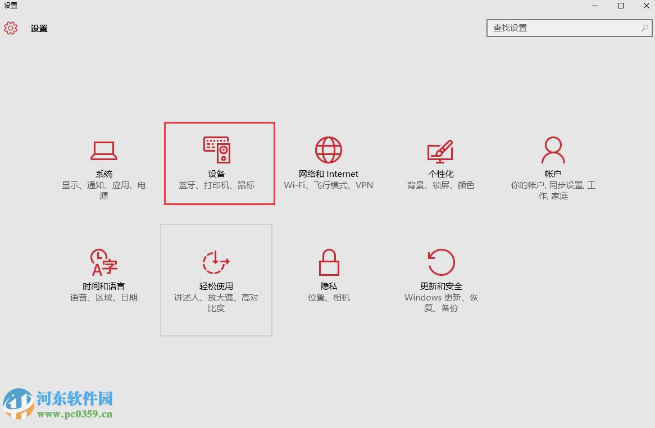Open the 隐私 (Privacy) settings category
This screenshot has width=655, height=428.
tap(328, 275)
